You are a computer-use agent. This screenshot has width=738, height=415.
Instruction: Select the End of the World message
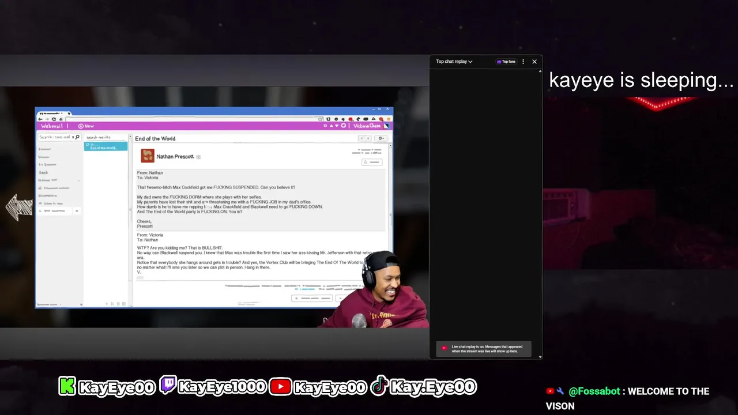pos(106,146)
